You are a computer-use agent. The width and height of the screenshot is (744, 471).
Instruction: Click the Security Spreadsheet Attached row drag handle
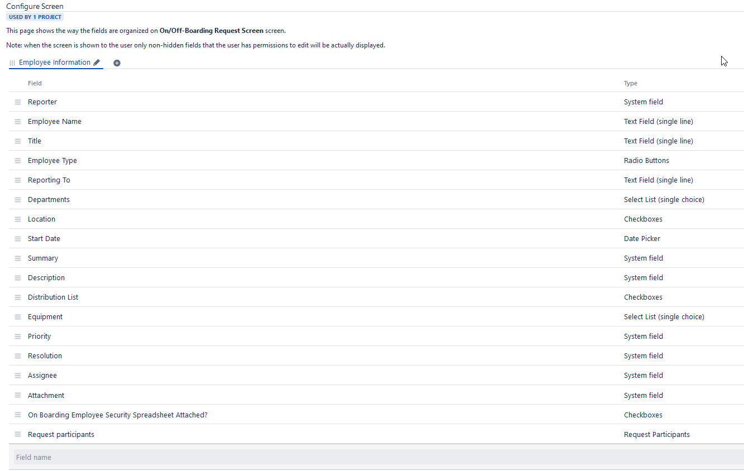click(18, 415)
